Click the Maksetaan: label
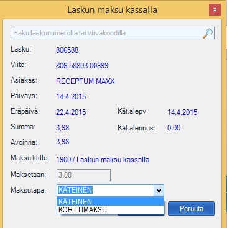Screen dimensions: 227x228 point(29,175)
